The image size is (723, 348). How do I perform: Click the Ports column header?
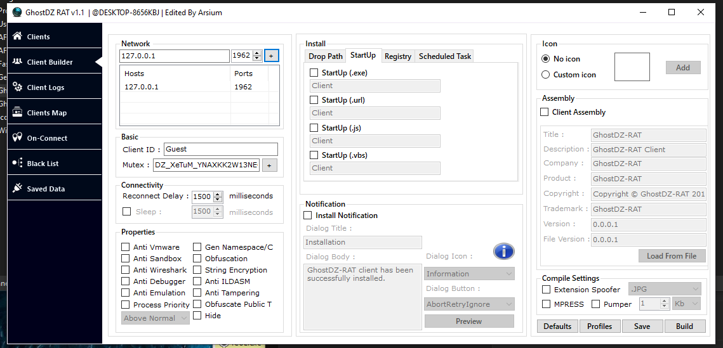pos(249,74)
